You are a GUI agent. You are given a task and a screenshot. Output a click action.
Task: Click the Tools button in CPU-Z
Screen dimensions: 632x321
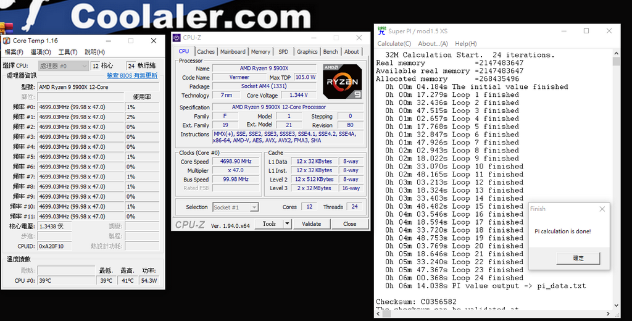point(269,224)
